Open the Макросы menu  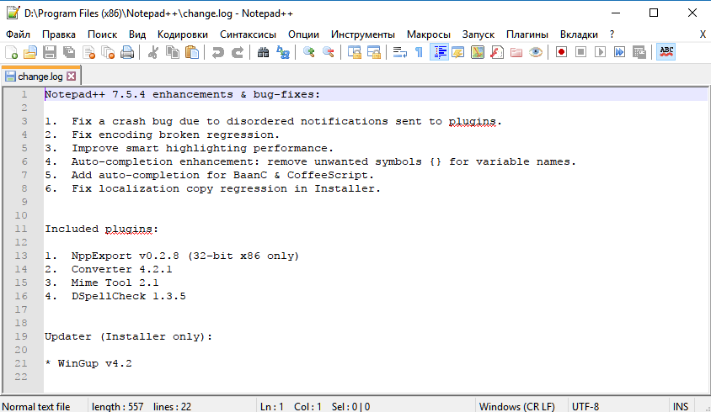coord(429,34)
